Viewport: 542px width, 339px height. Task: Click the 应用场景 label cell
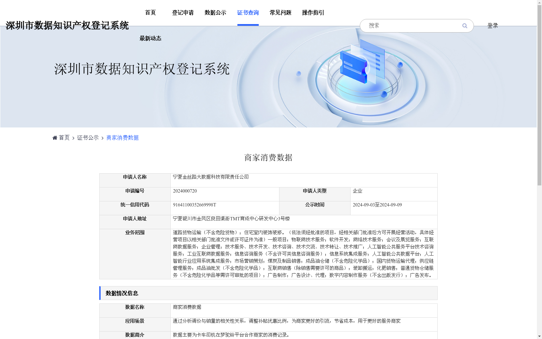135,324
